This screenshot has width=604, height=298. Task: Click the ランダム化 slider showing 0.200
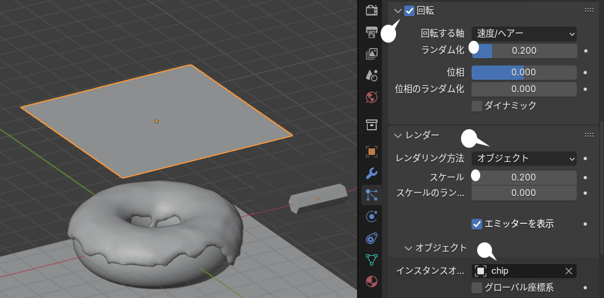point(524,51)
